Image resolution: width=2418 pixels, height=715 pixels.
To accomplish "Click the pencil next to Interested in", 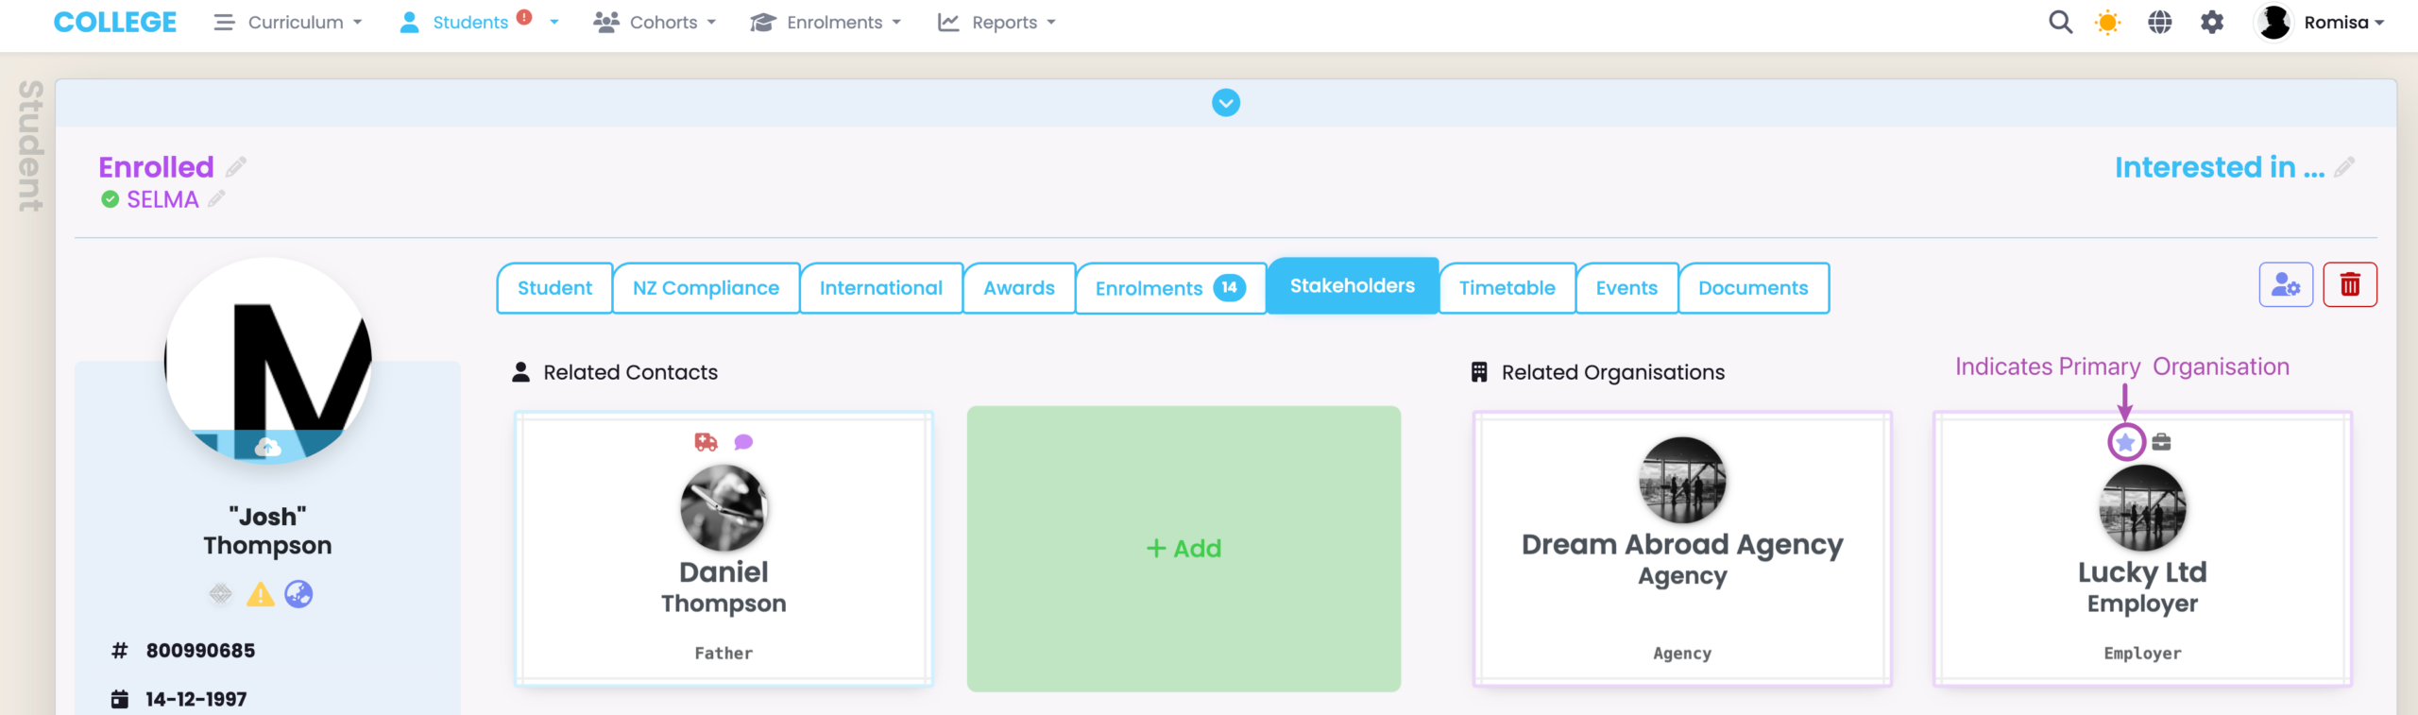I will click(x=2344, y=167).
